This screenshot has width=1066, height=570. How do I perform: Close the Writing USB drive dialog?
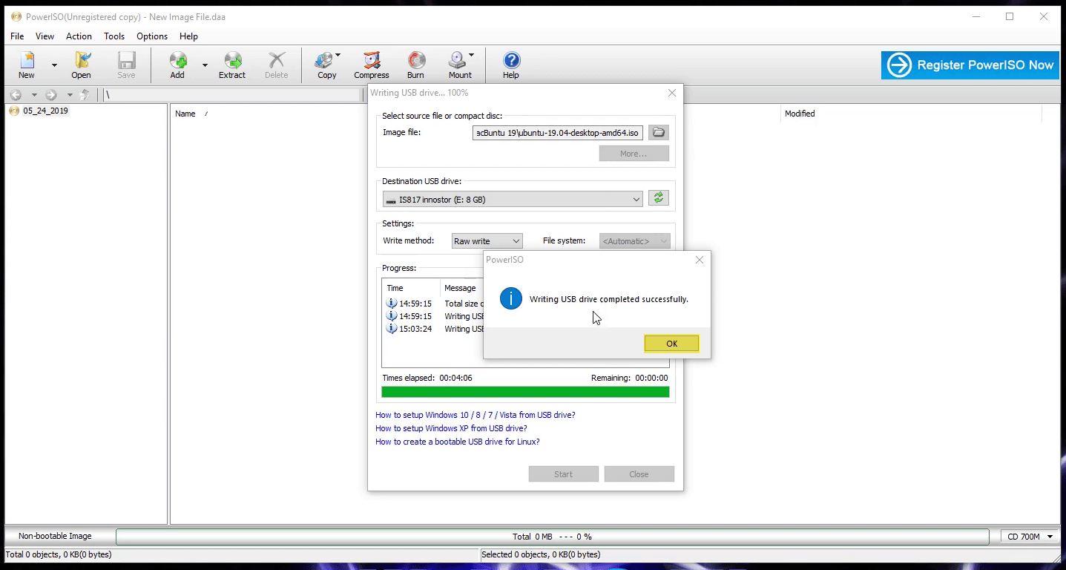tap(672, 94)
